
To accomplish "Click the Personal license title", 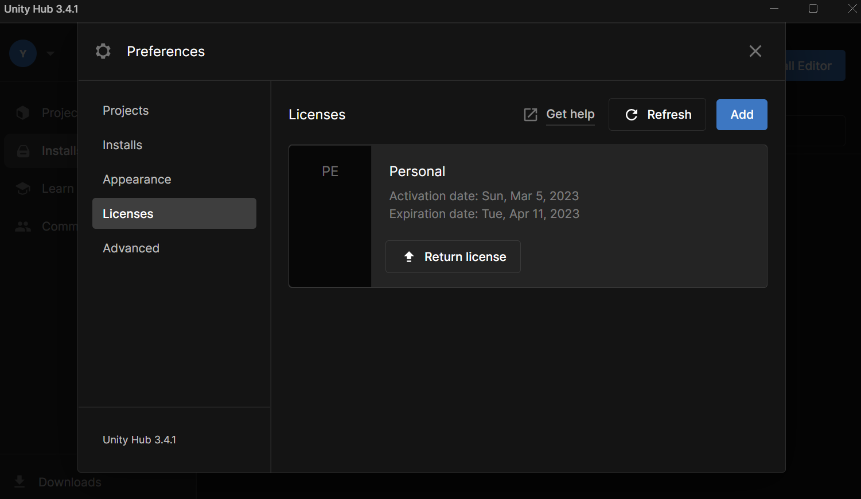I will click(417, 171).
